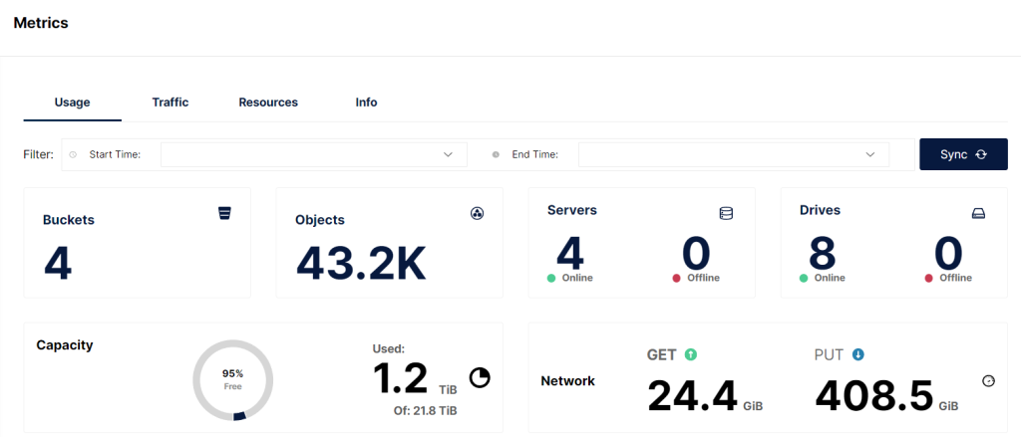The width and height of the screenshot is (1021, 437).
Task: Open the Info tab
Action: pos(366,103)
